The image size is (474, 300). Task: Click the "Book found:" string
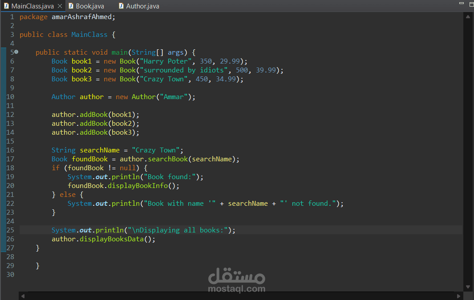pyautogui.click(x=170, y=177)
